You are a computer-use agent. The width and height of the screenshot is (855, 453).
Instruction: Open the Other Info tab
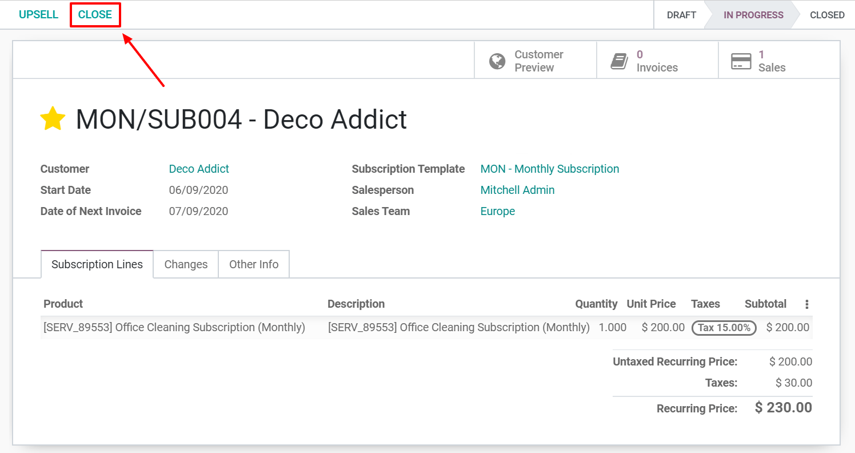[x=253, y=264]
